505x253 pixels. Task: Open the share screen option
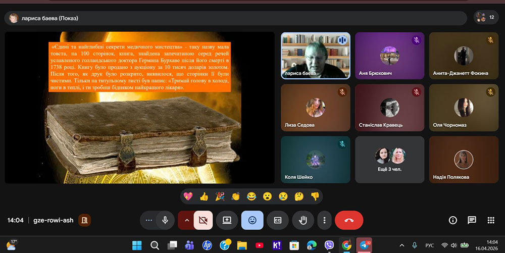pyautogui.click(x=227, y=220)
